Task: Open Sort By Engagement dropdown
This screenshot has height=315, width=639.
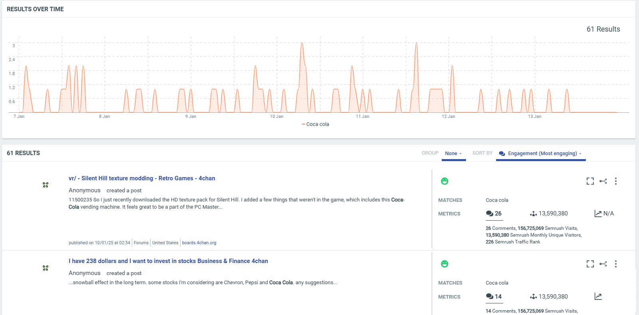Action: [x=541, y=154]
